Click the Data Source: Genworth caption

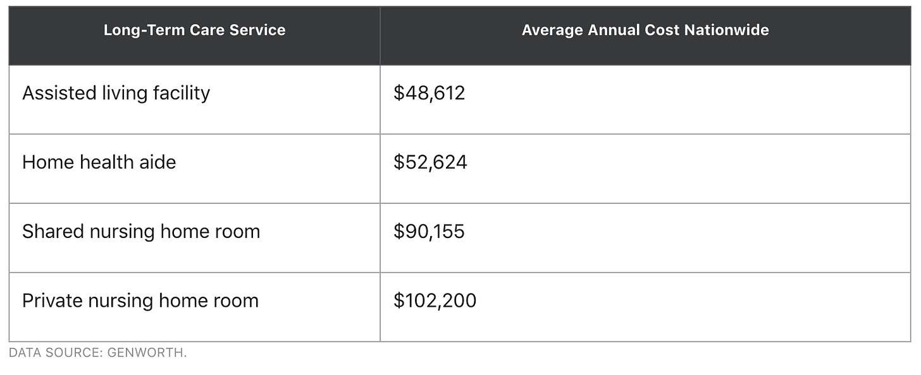coord(97,354)
